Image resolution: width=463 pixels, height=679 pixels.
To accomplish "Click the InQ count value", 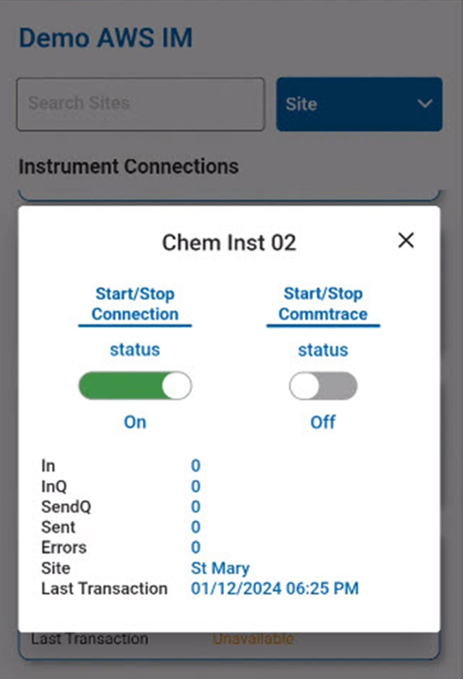I will click(196, 486).
